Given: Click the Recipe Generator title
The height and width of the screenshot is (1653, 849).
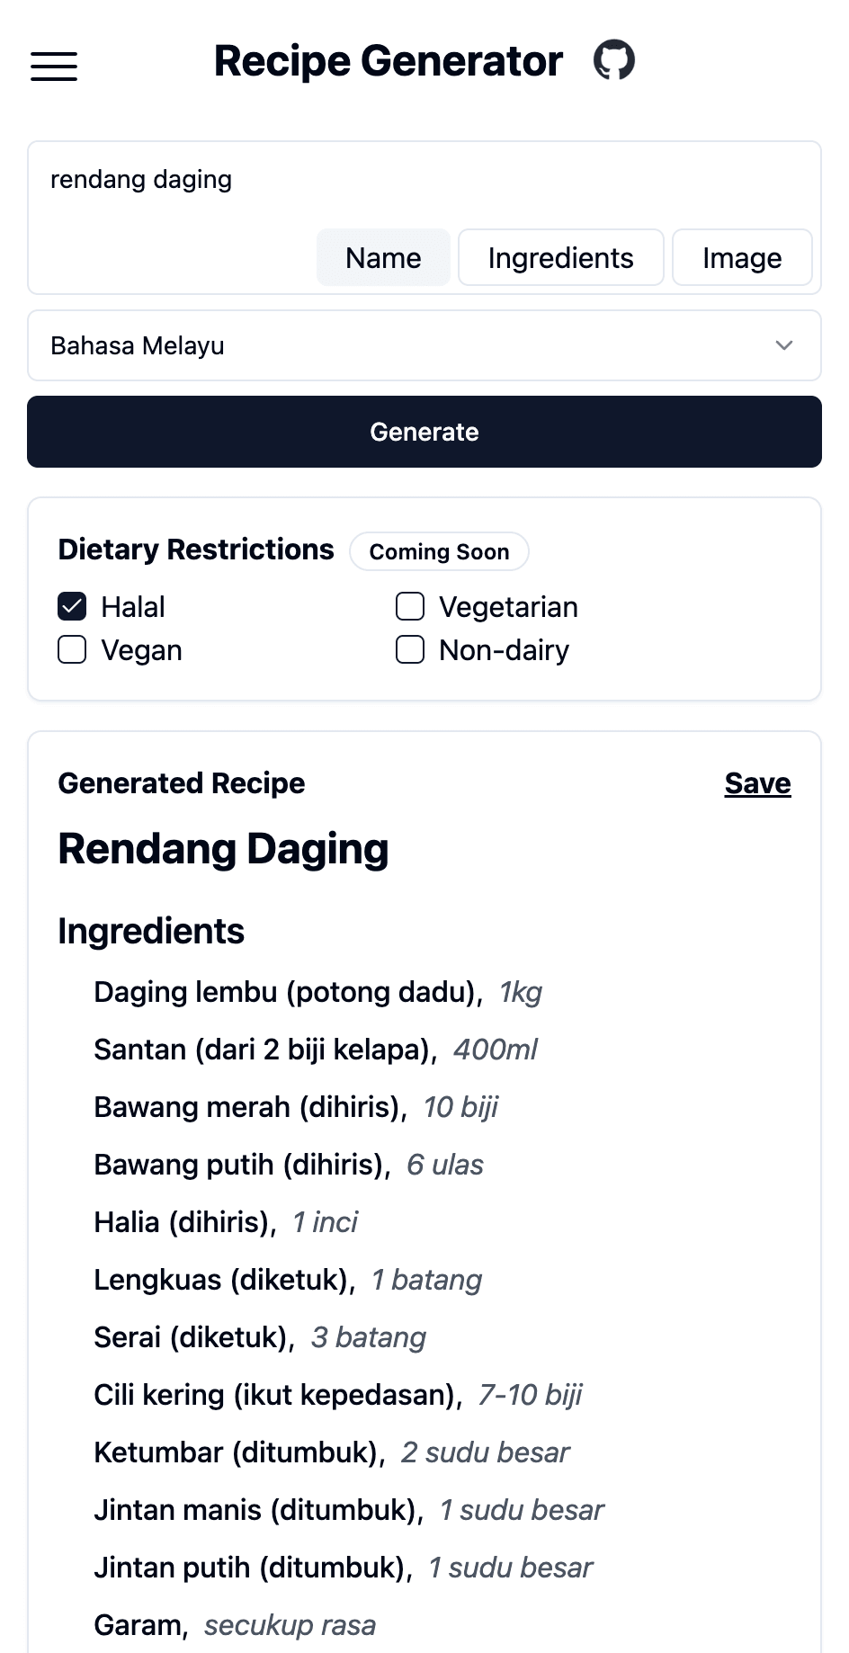Looking at the screenshot, I should click(389, 61).
